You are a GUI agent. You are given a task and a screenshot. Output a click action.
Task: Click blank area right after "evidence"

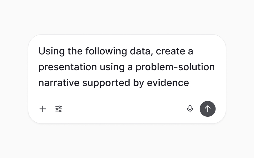[x=203, y=83]
